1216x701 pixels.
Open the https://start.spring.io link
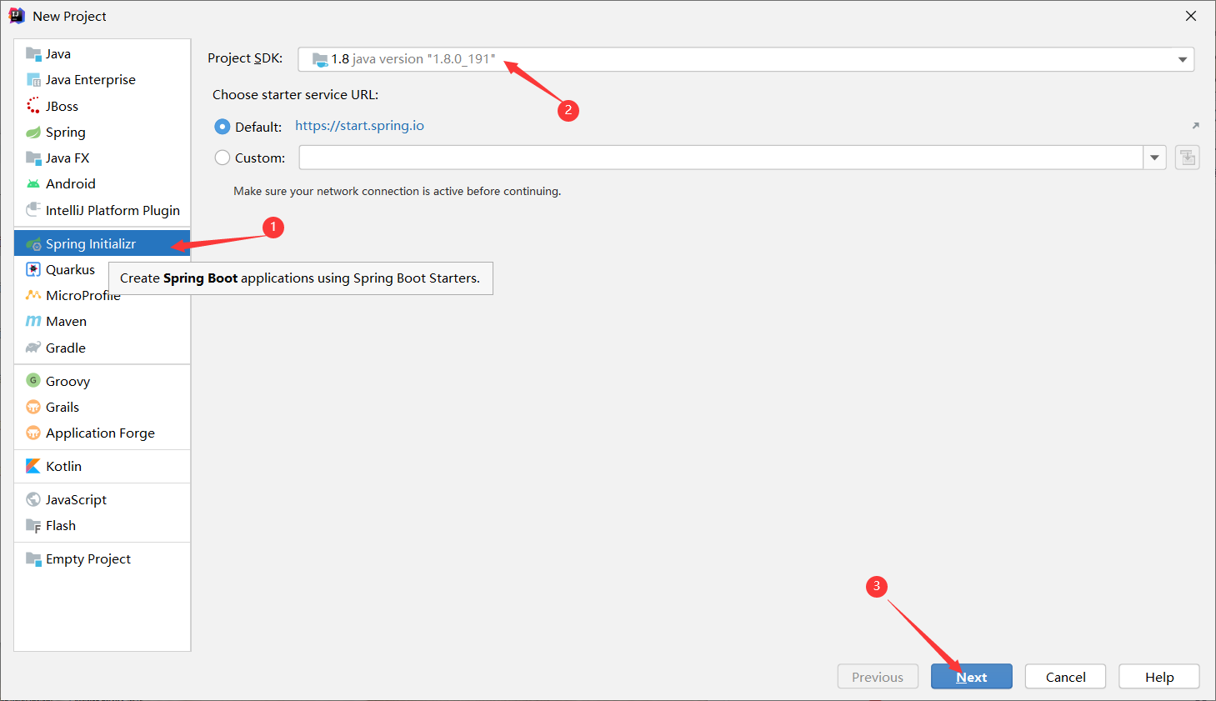359,126
